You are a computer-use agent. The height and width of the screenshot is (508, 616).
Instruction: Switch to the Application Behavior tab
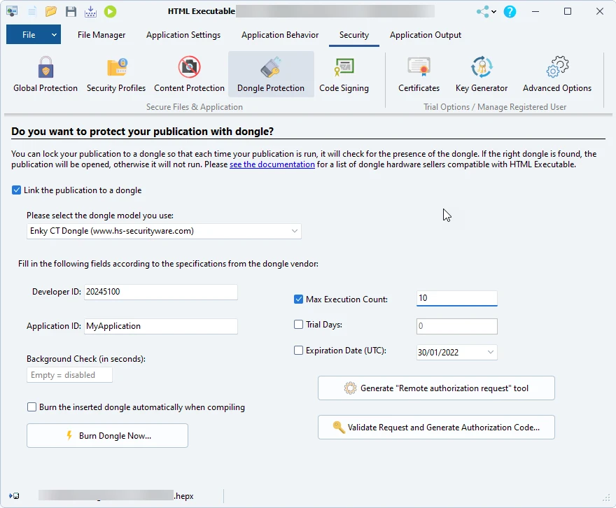pos(280,35)
